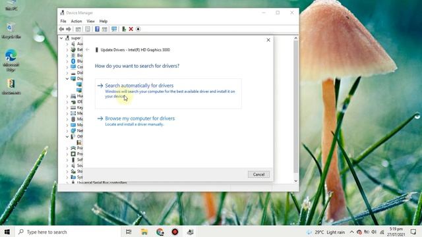
Task: Click the blue Help question-mark toolbar icon
Action: tap(97, 29)
